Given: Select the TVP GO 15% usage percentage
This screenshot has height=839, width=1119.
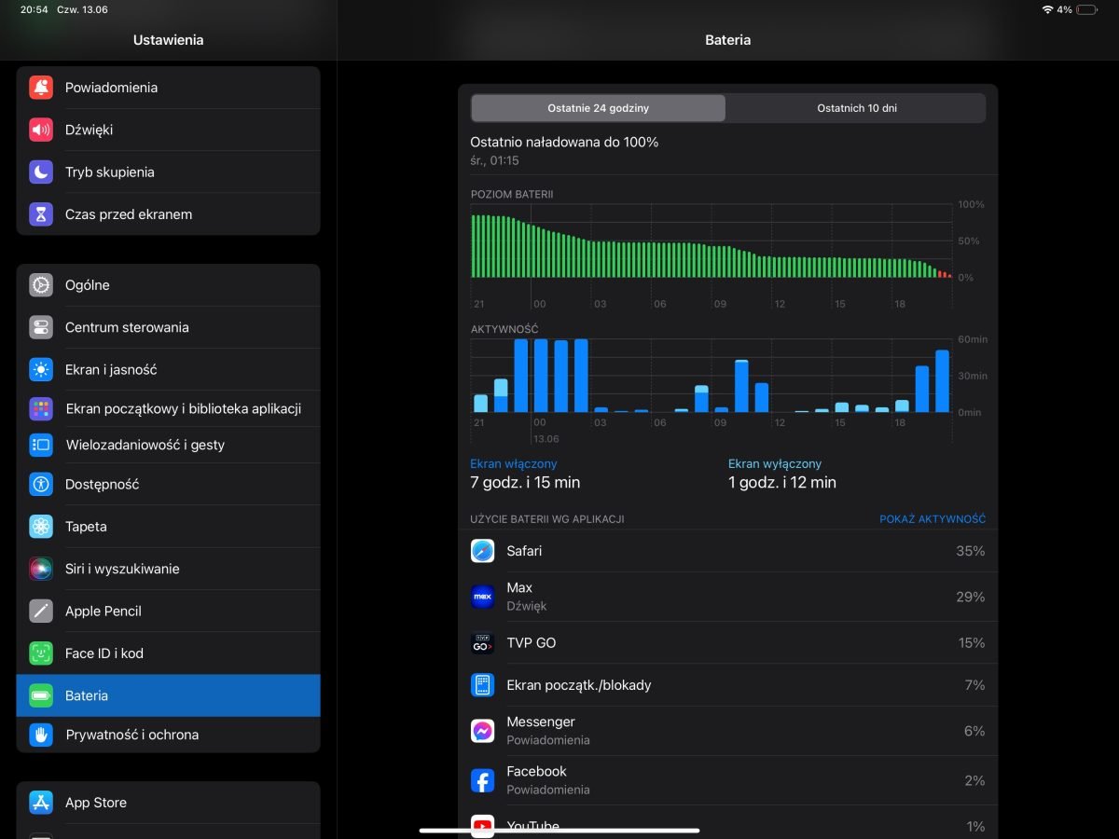Looking at the screenshot, I should point(971,643).
